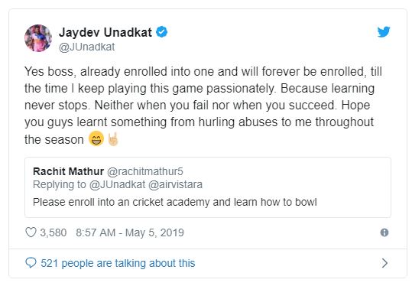Click @airvistara in the reply line
The image size is (412, 286).
(175, 184)
